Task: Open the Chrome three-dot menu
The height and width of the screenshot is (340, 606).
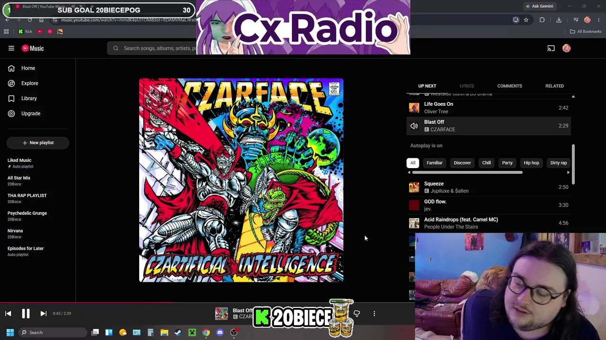Action: tap(599, 20)
